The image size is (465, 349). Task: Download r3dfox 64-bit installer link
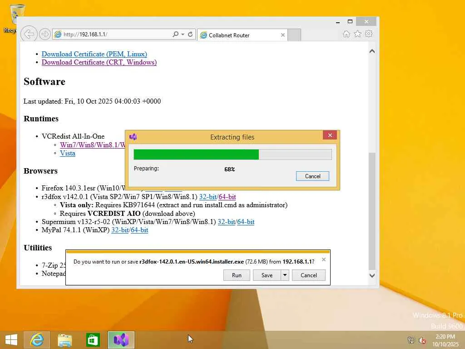pyautogui.click(x=227, y=197)
